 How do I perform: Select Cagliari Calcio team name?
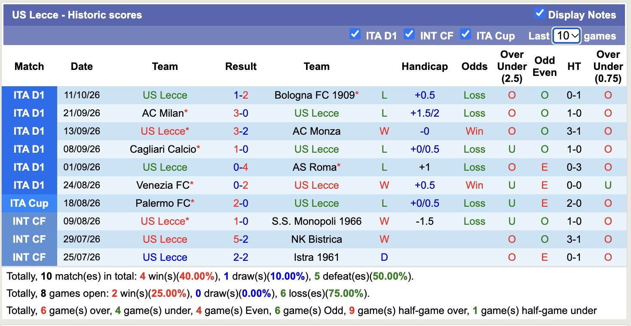(163, 149)
